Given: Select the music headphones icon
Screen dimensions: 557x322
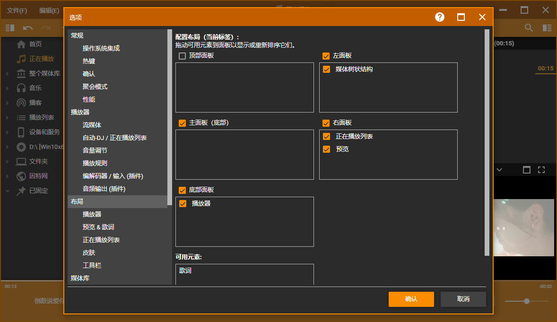Looking at the screenshot, I should pos(21,88).
